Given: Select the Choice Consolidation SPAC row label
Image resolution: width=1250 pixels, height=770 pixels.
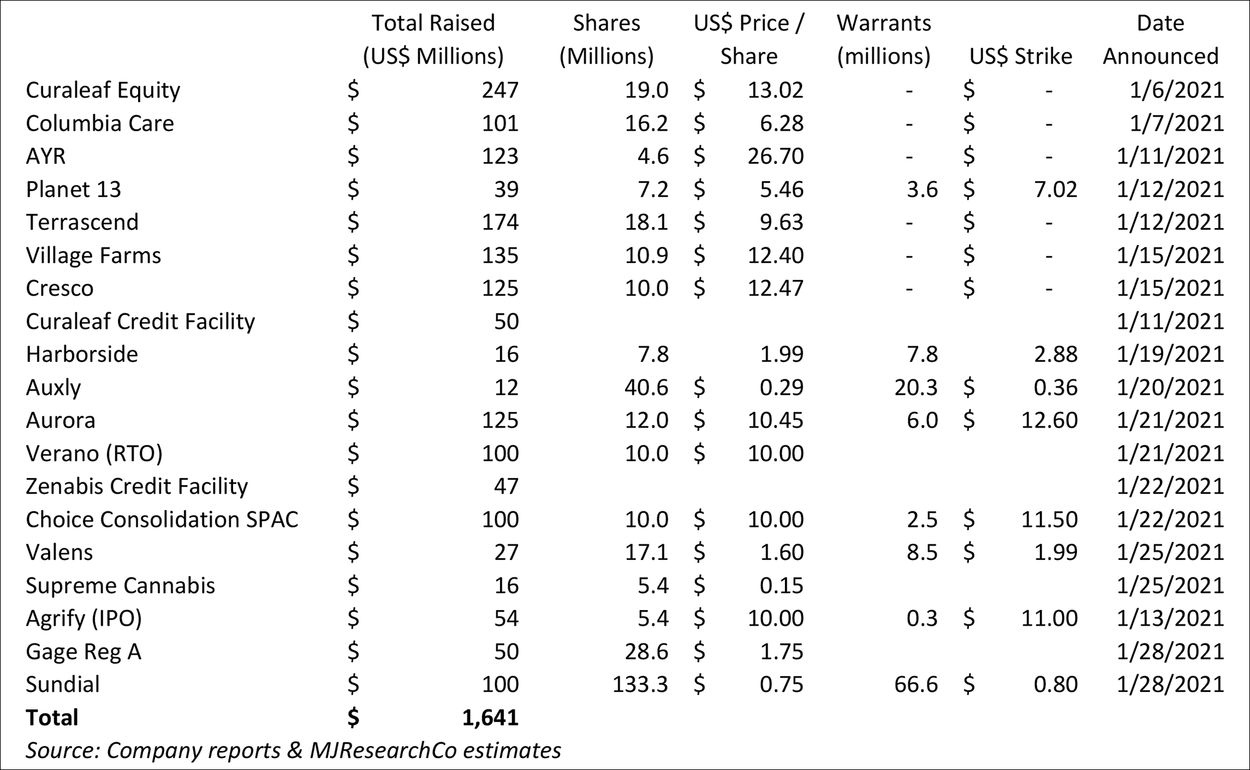Looking at the screenshot, I should click(162, 519).
